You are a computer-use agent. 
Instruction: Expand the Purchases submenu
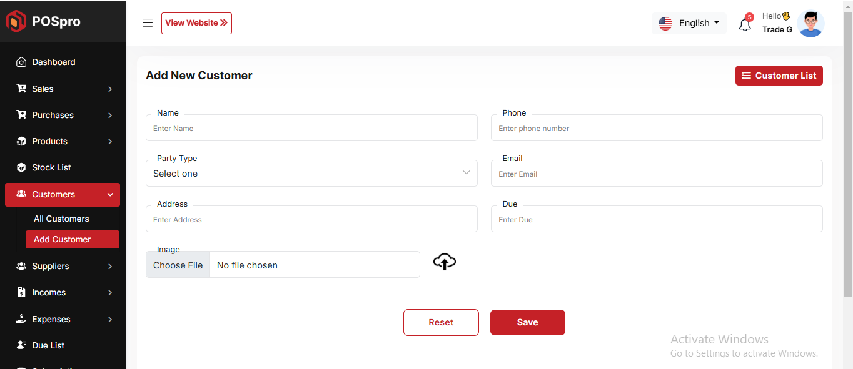pyautogui.click(x=63, y=115)
